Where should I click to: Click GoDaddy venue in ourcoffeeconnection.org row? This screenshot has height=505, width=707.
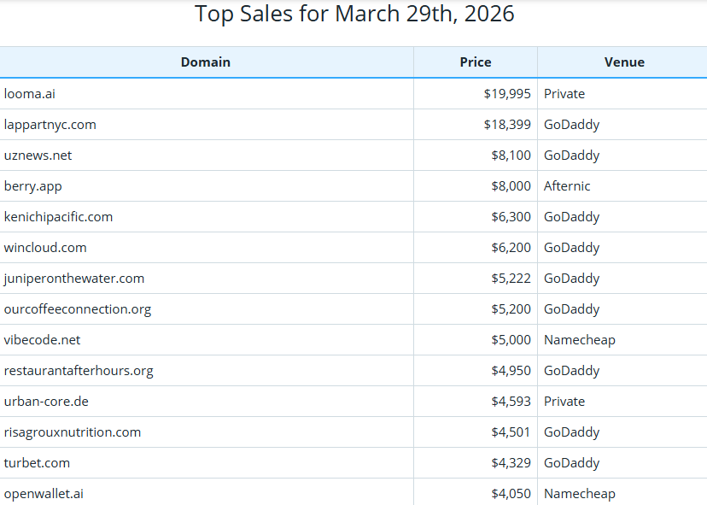(x=572, y=309)
